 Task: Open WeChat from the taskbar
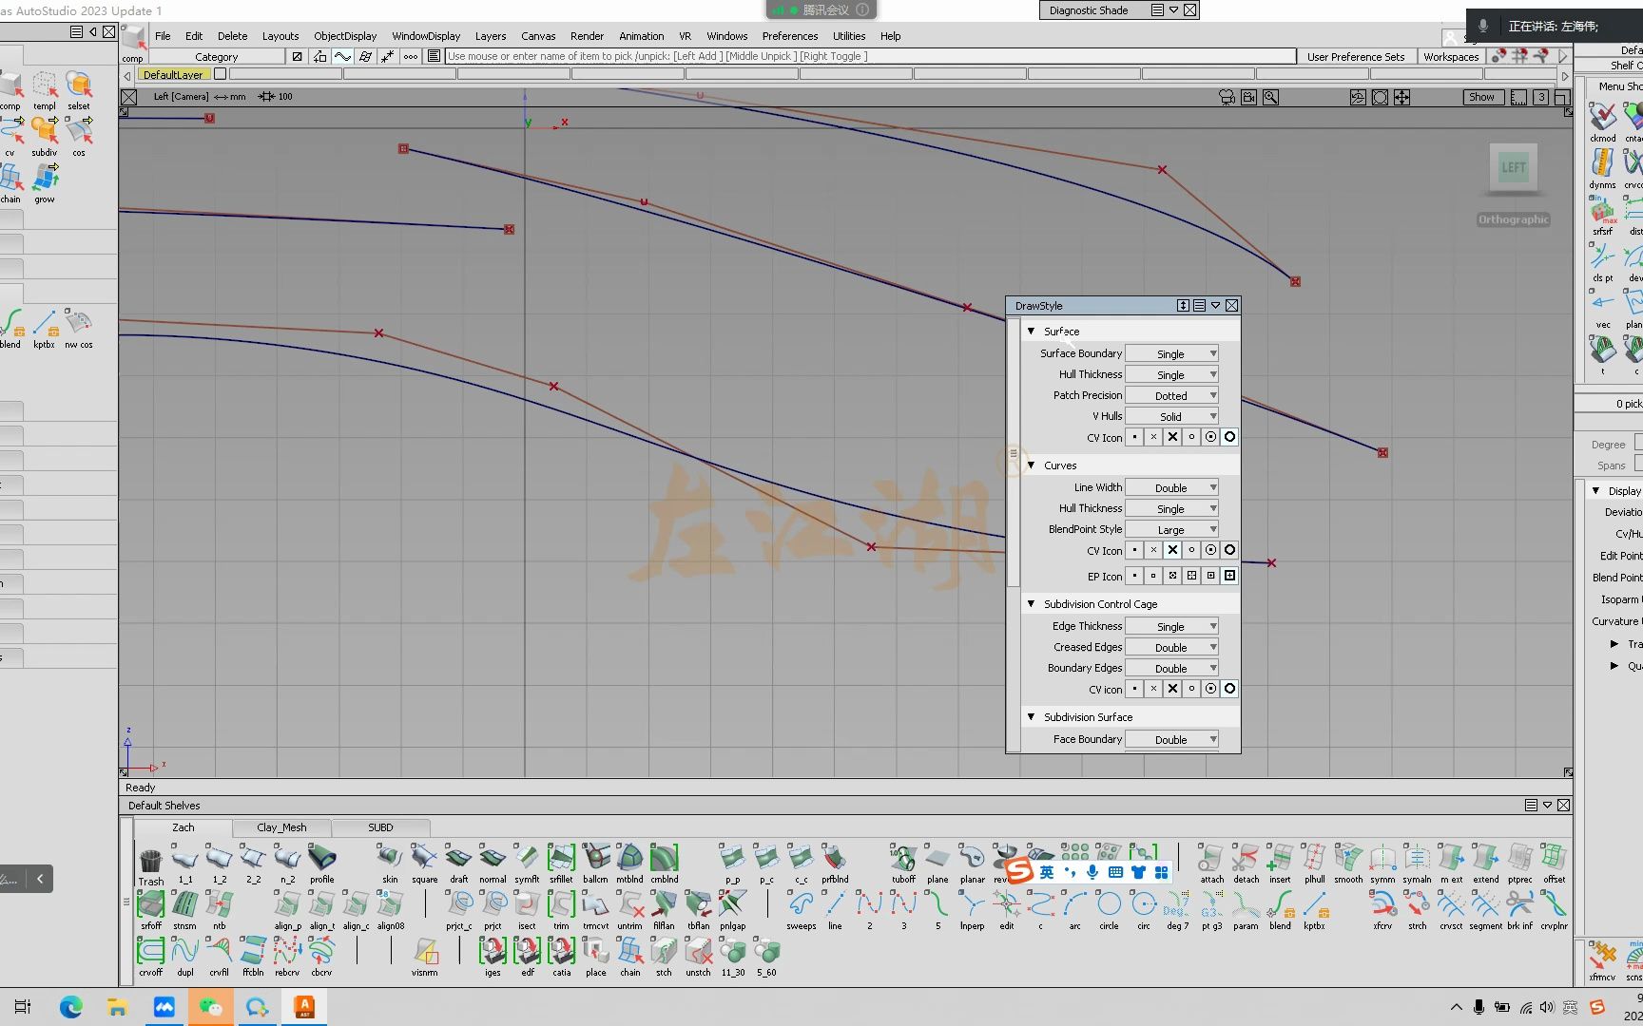pyautogui.click(x=210, y=1007)
